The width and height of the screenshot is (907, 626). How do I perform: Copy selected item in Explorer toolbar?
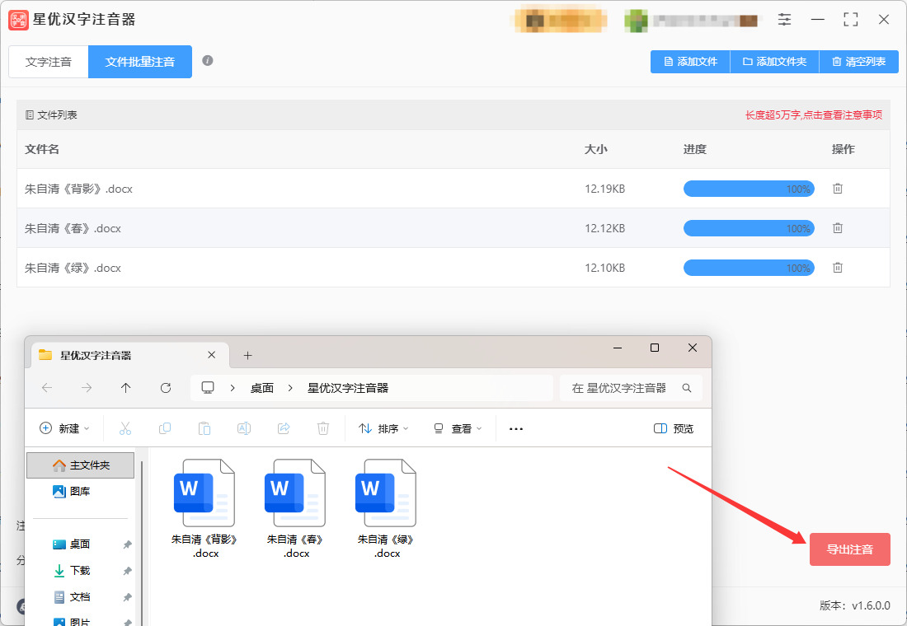(x=165, y=428)
